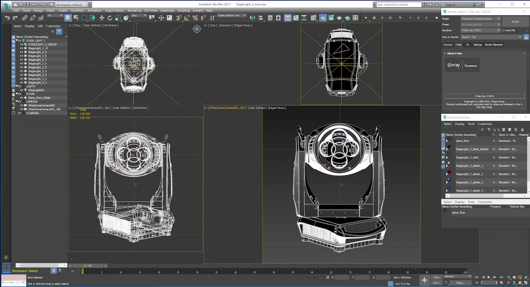Toggle 3D Snaps in toolbar
Viewport: 530px width, 287px height.
click(179, 18)
